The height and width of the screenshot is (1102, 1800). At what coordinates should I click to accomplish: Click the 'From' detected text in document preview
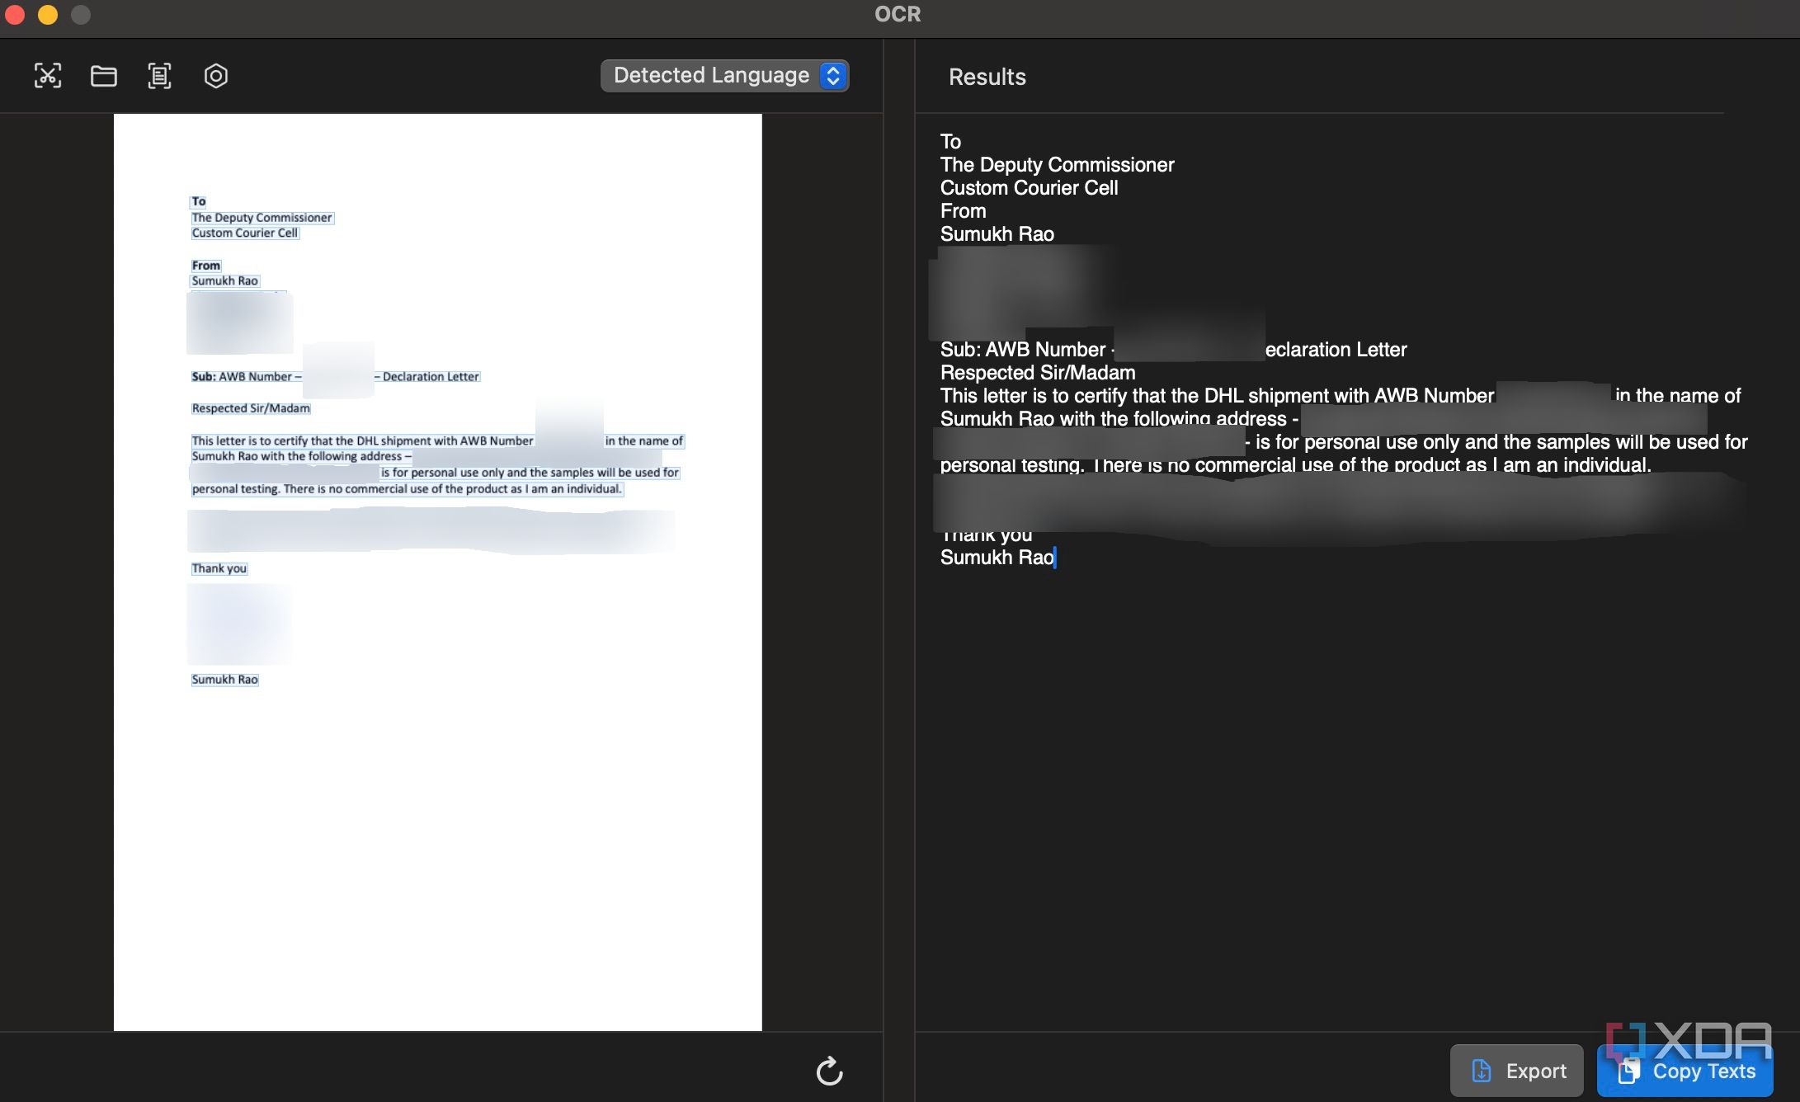[205, 266]
